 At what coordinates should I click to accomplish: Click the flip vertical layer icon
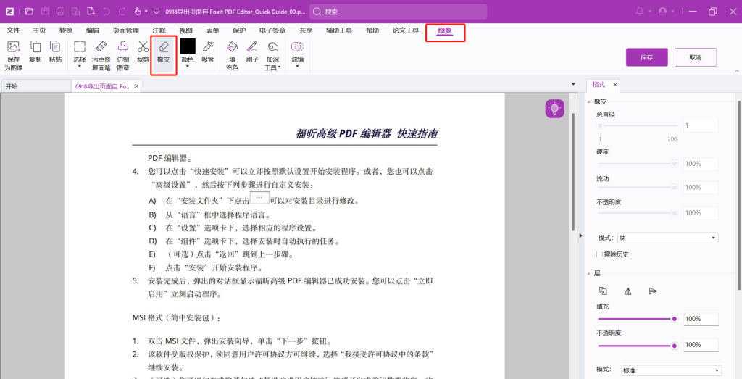tap(653, 291)
